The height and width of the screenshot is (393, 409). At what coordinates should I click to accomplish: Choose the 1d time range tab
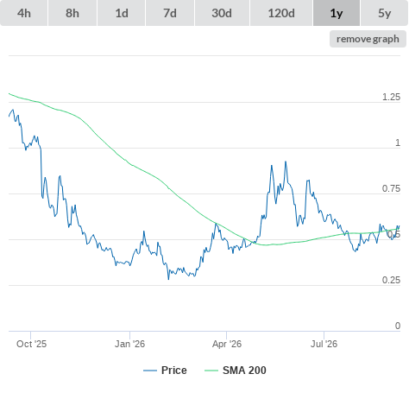click(x=122, y=13)
